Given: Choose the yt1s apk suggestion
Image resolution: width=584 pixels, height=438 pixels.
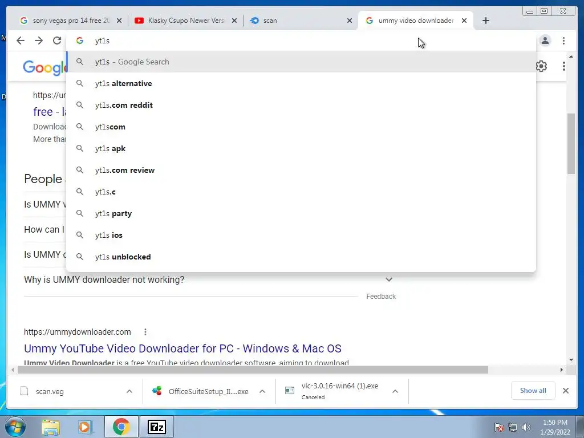Looking at the screenshot, I should 301,148.
